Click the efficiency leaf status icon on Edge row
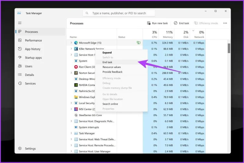Screen dimensions: 244x163 (x=138, y=43)
